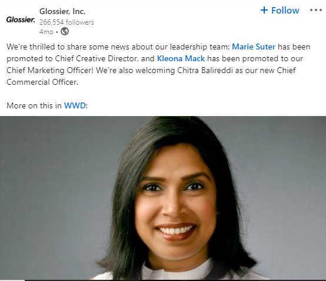
Task: Click the 266,554 followers count
Action: click(x=66, y=22)
